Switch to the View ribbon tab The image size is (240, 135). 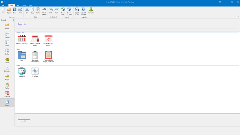point(18,5)
